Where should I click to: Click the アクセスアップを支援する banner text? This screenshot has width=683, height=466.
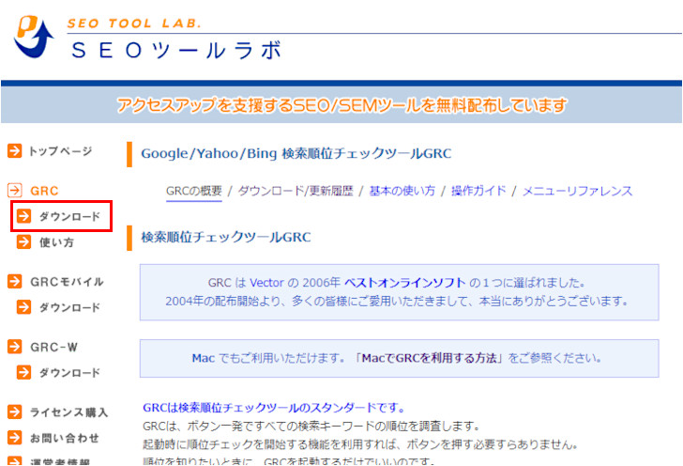341,105
